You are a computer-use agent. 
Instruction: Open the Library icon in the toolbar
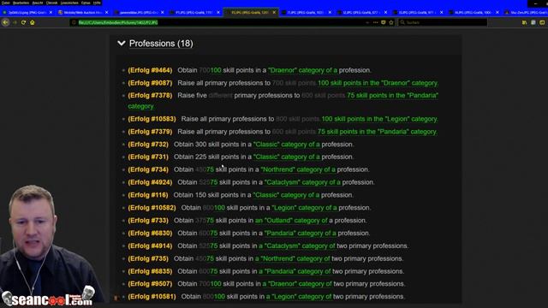[524, 22]
